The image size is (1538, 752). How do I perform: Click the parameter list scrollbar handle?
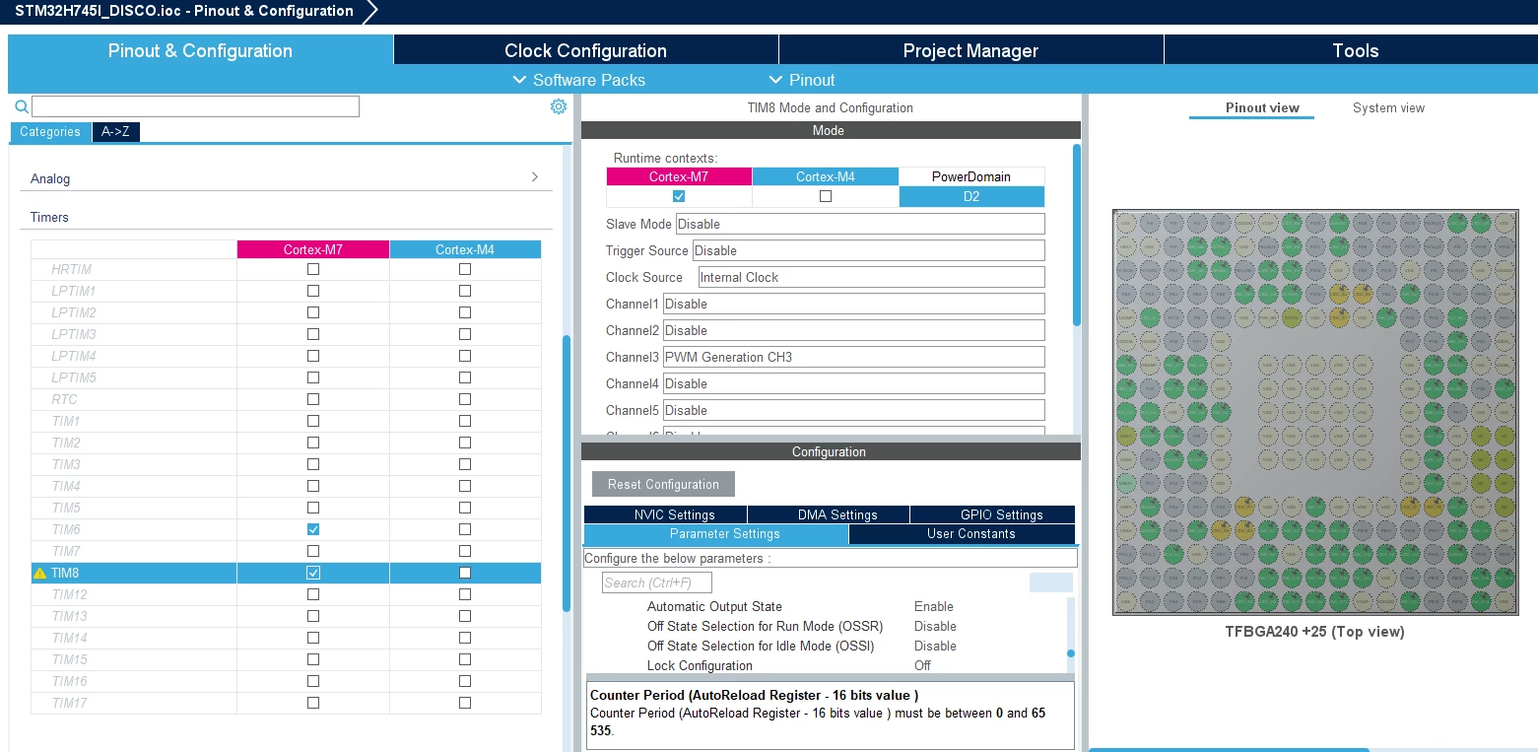coord(1071,652)
